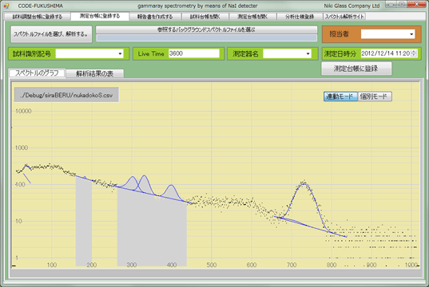The height and width of the screenshot is (287, 429).
Task: Click the application icon in title bar
Action: pyautogui.click(x=6, y=6)
